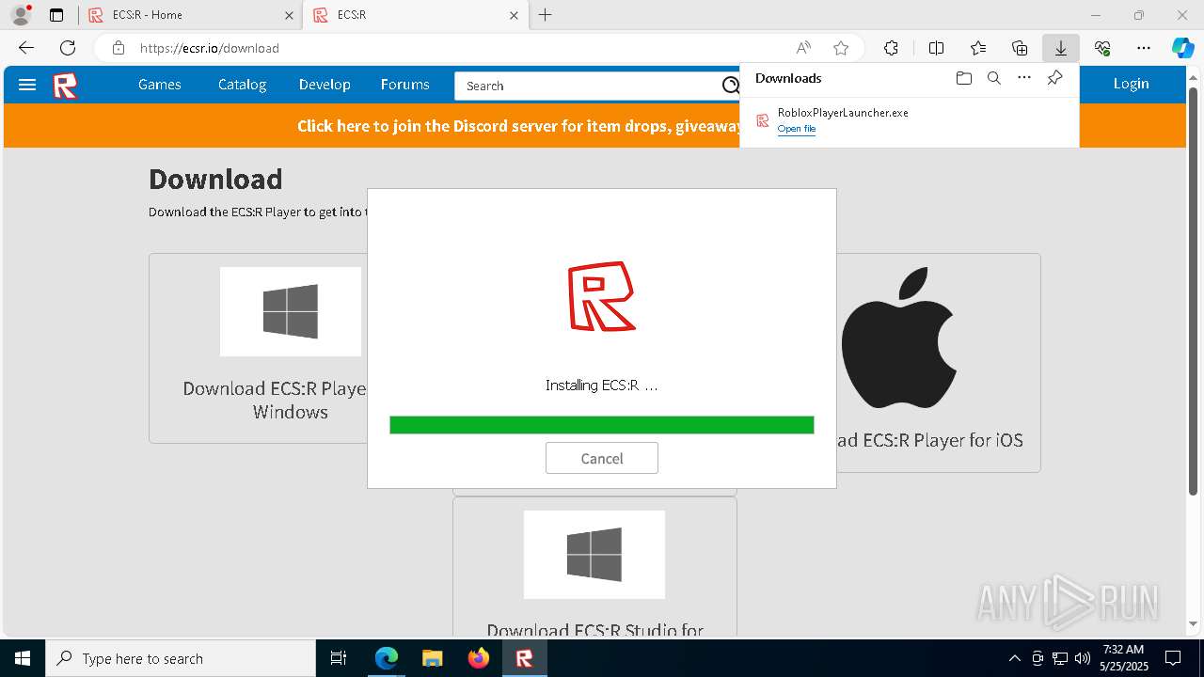Image resolution: width=1204 pixels, height=677 pixels.
Task: Refresh the page
Action: (68, 48)
